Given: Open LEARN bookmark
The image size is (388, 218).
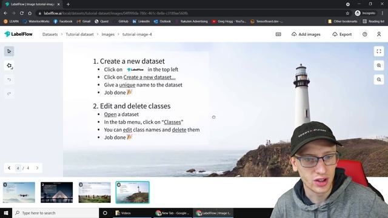Looking at the screenshot, I should coord(11,22).
